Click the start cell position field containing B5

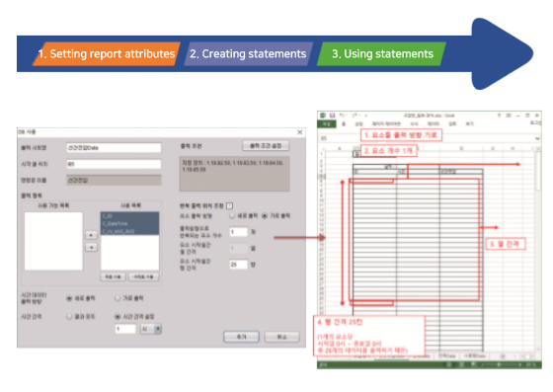coord(114,164)
